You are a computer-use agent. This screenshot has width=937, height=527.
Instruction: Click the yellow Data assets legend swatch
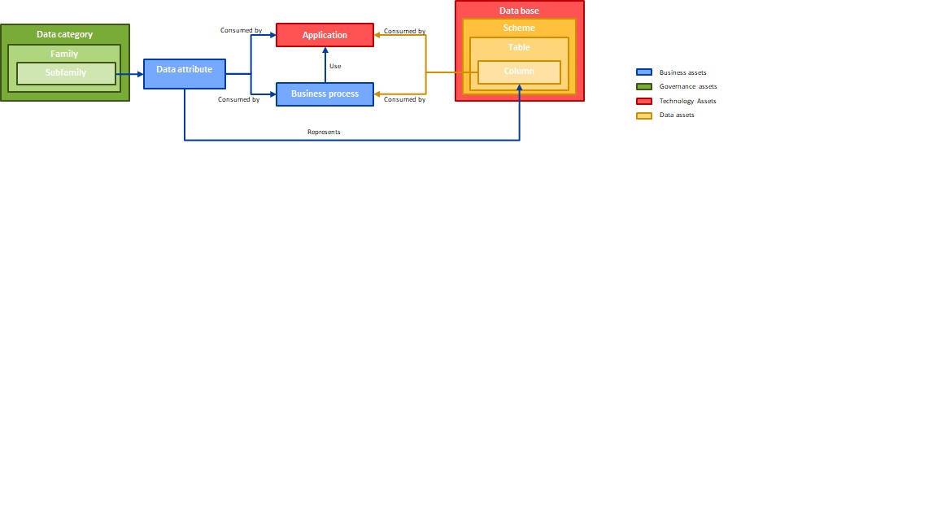pyautogui.click(x=643, y=115)
